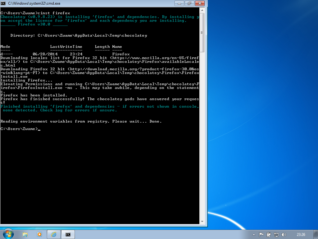Close the cmd.exe window
This screenshot has width=318, height=239.
click(x=200, y=3)
